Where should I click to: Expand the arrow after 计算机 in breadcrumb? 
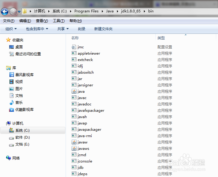click(x=49, y=11)
